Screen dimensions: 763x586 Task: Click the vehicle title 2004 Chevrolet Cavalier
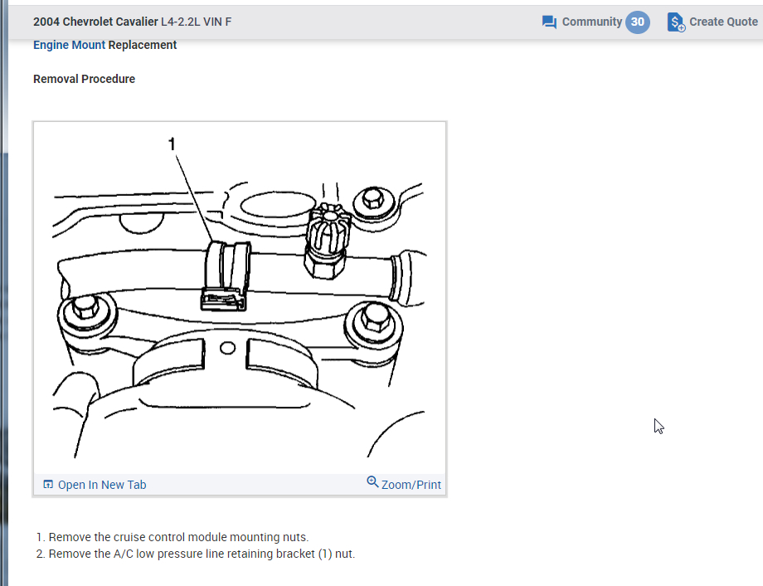pos(95,22)
